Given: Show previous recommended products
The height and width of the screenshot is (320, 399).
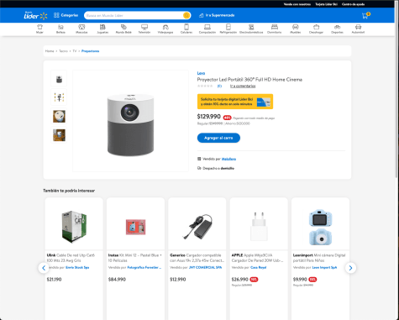Looking at the screenshot, I should click(44, 268).
